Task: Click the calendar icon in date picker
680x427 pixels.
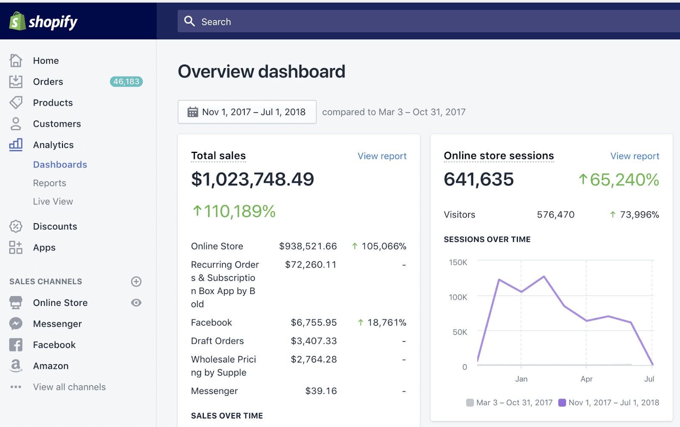Action: pos(193,112)
